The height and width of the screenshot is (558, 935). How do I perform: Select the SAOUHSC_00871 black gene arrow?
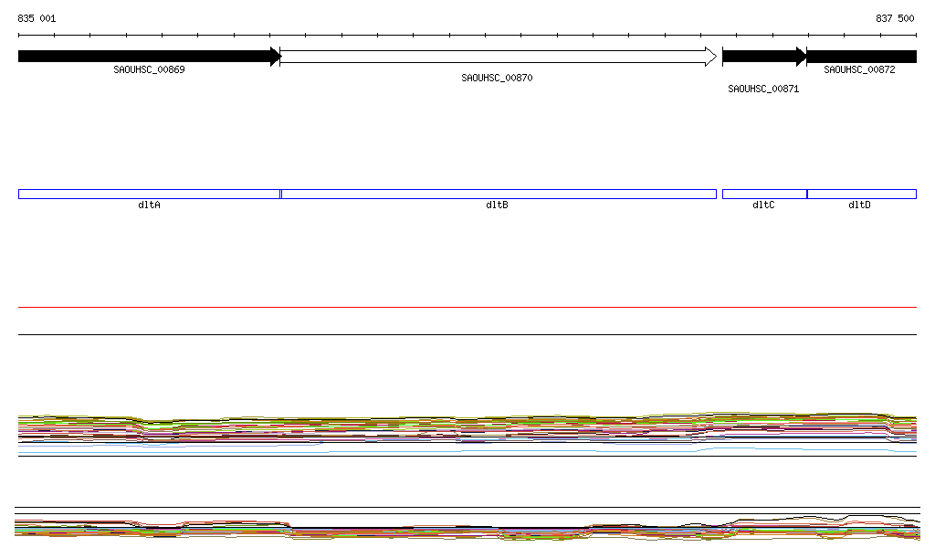[763, 57]
